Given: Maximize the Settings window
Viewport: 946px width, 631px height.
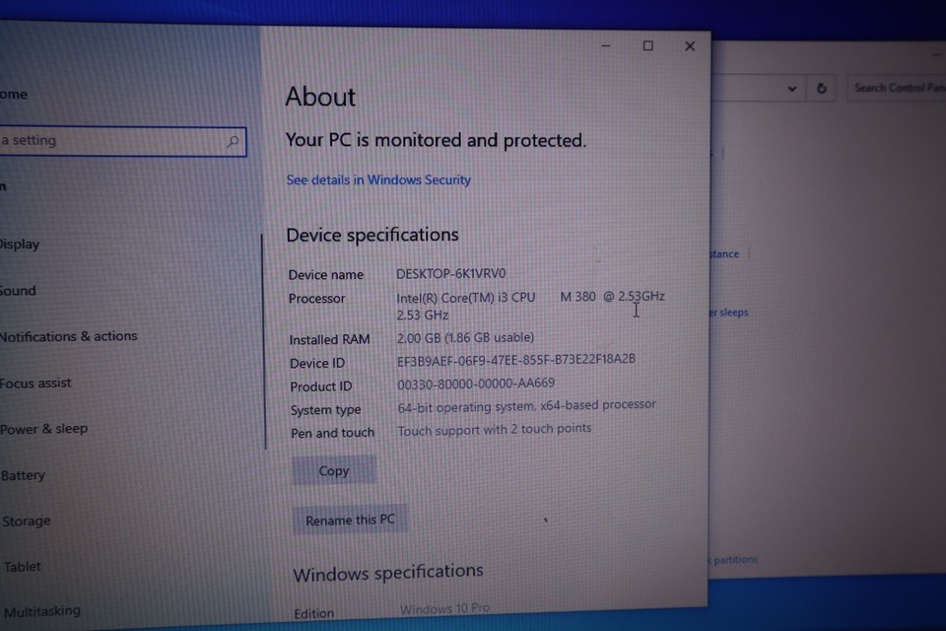Looking at the screenshot, I should pyautogui.click(x=648, y=46).
